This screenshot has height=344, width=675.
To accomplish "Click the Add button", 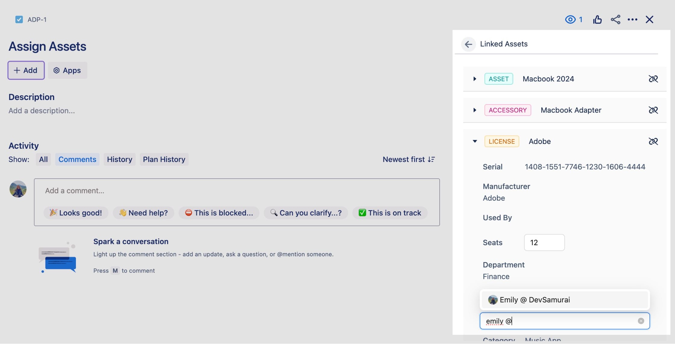I will (x=26, y=70).
